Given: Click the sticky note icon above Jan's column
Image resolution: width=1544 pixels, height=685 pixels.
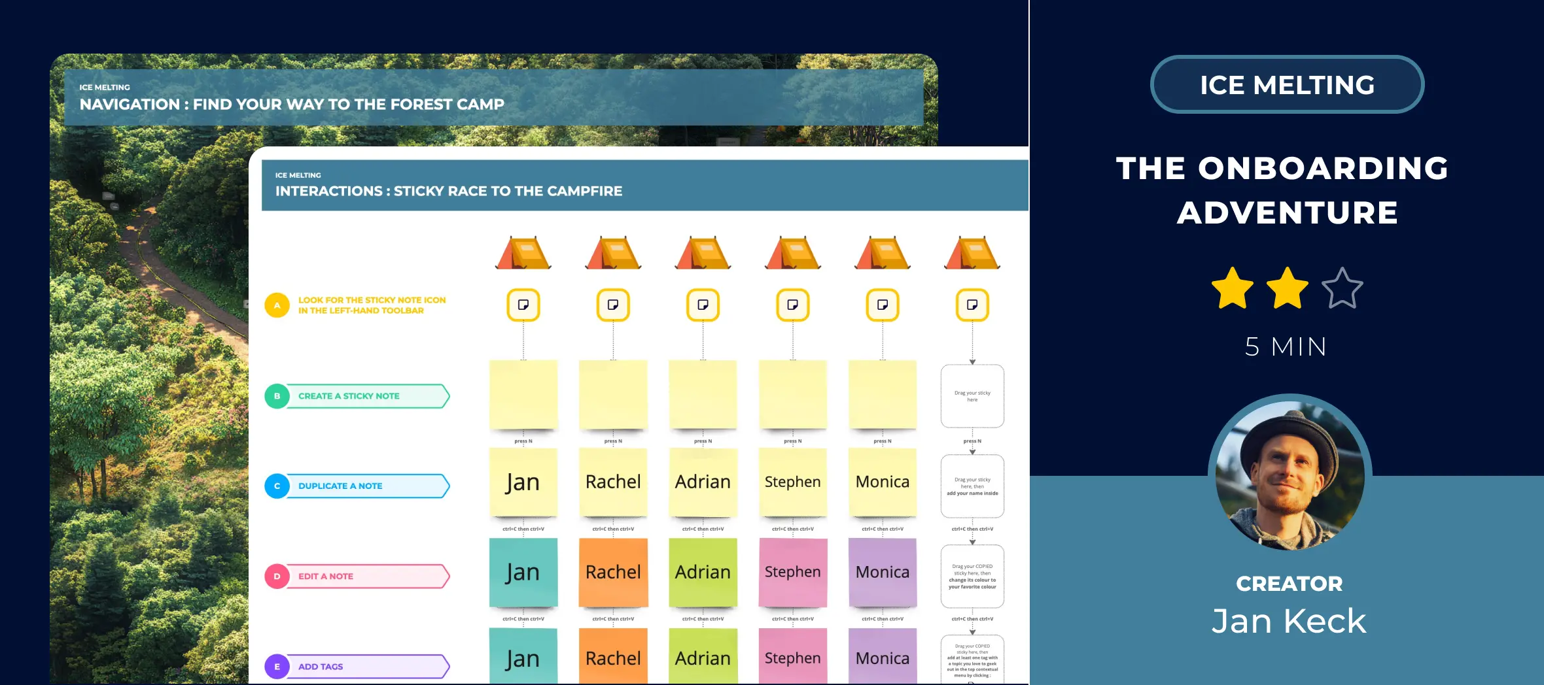Looking at the screenshot, I should [523, 305].
